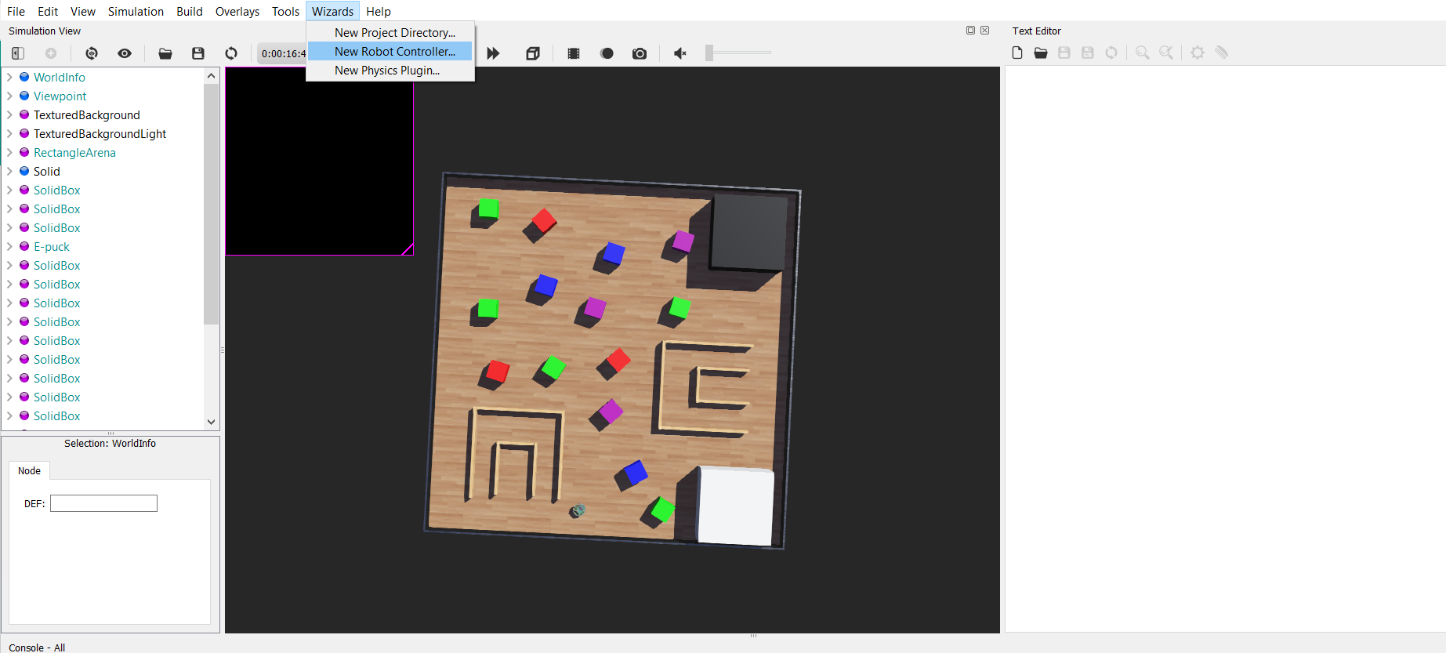Expand the TexturedBackground node
The image size is (1446, 653).
[9, 114]
